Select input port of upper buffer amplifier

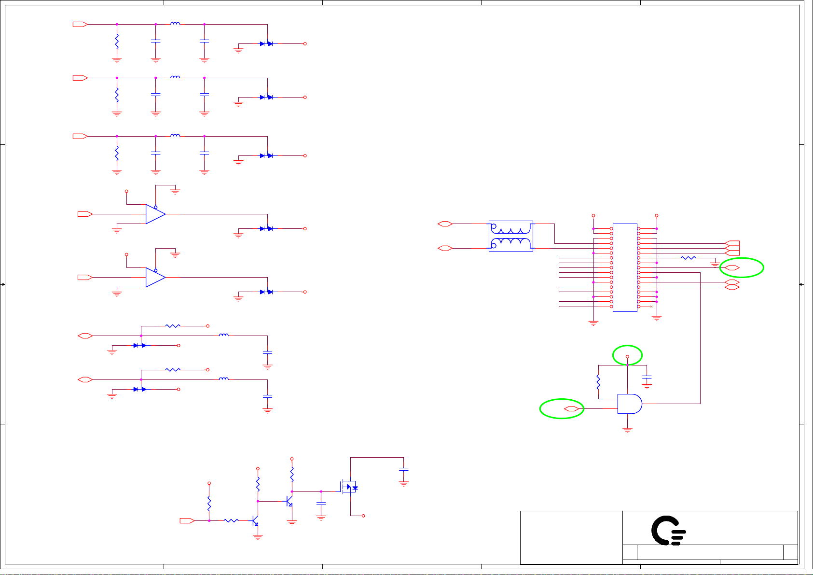click(x=85, y=214)
